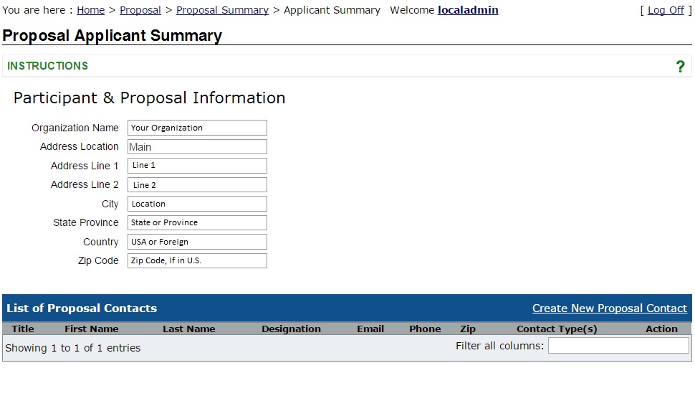Click the localadmin username link
Screen dimensions: 695x396
[468, 10]
